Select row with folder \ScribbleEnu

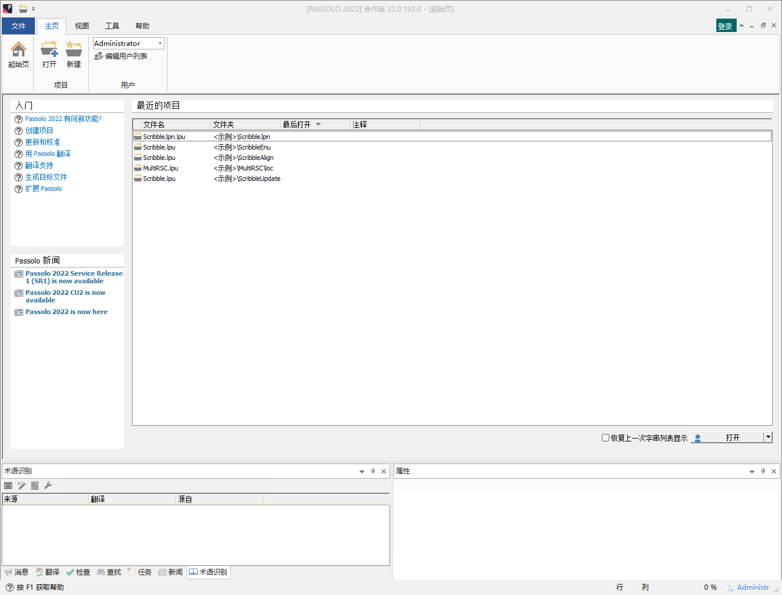tap(452, 147)
